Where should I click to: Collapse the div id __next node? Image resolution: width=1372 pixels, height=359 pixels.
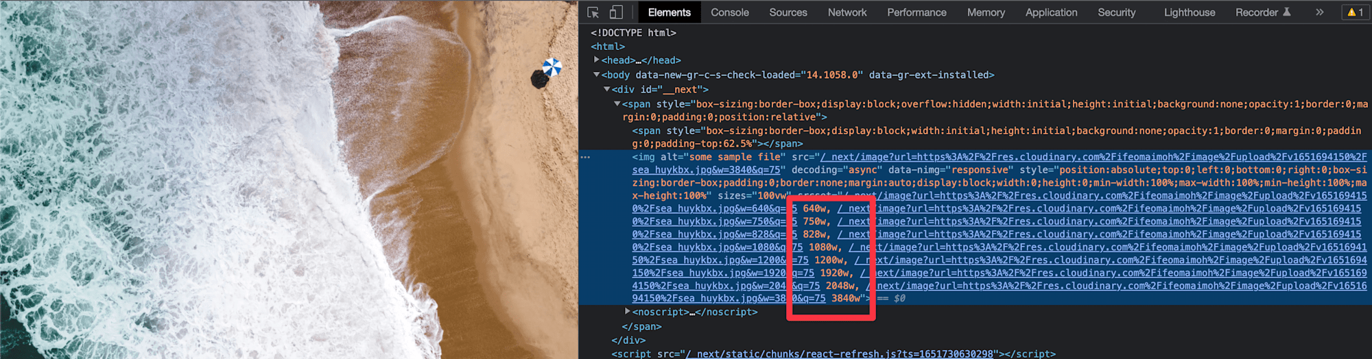607,89
